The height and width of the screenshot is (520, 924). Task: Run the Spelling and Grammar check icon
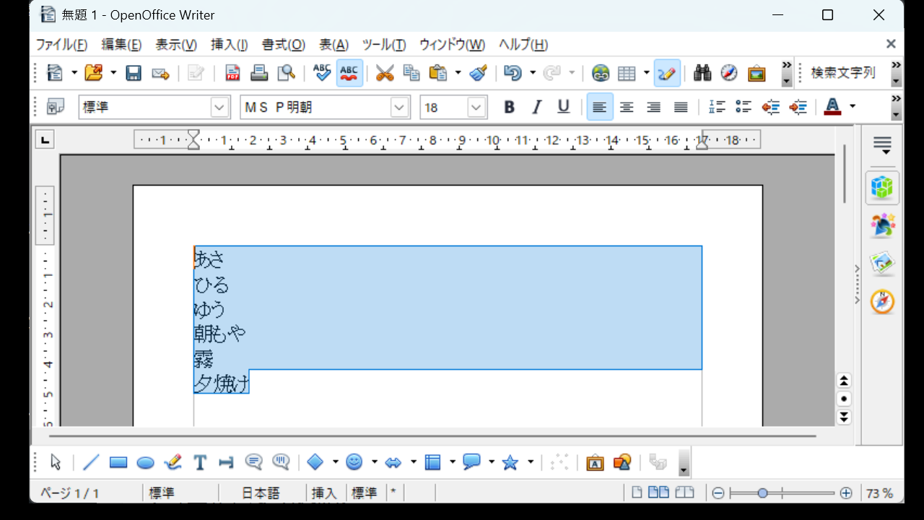[x=322, y=73]
